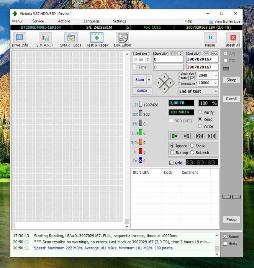Select the Refresh error action

(192, 152)
